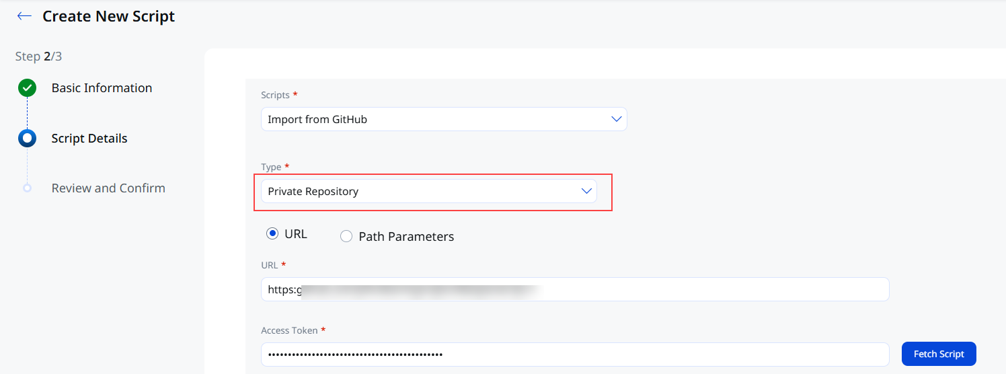Click the chevron in the Scripts dropdown
The width and height of the screenshot is (1006, 374).
click(616, 119)
